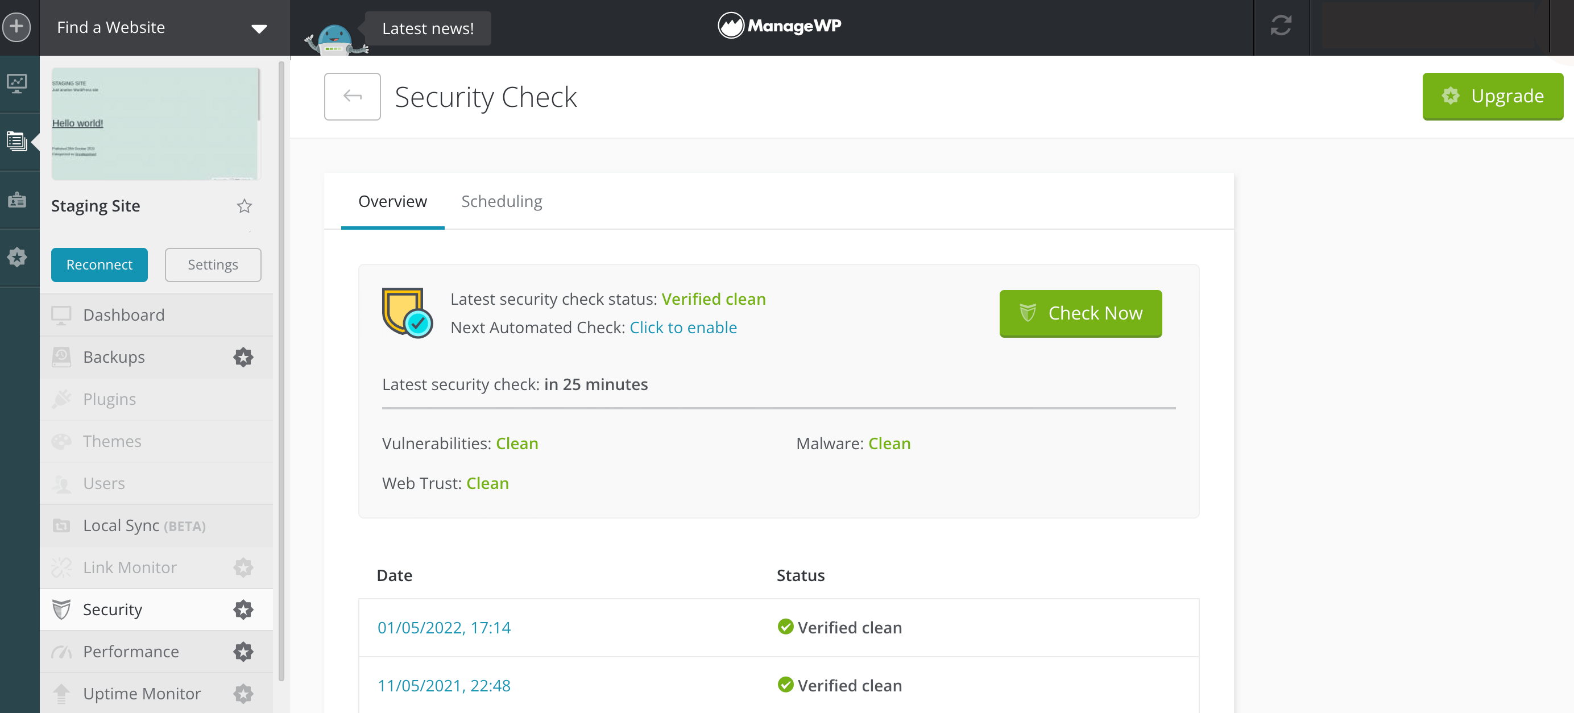
Task: Click the 'Click to enable' link
Action: pyautogui.click(x=682, y=328)
